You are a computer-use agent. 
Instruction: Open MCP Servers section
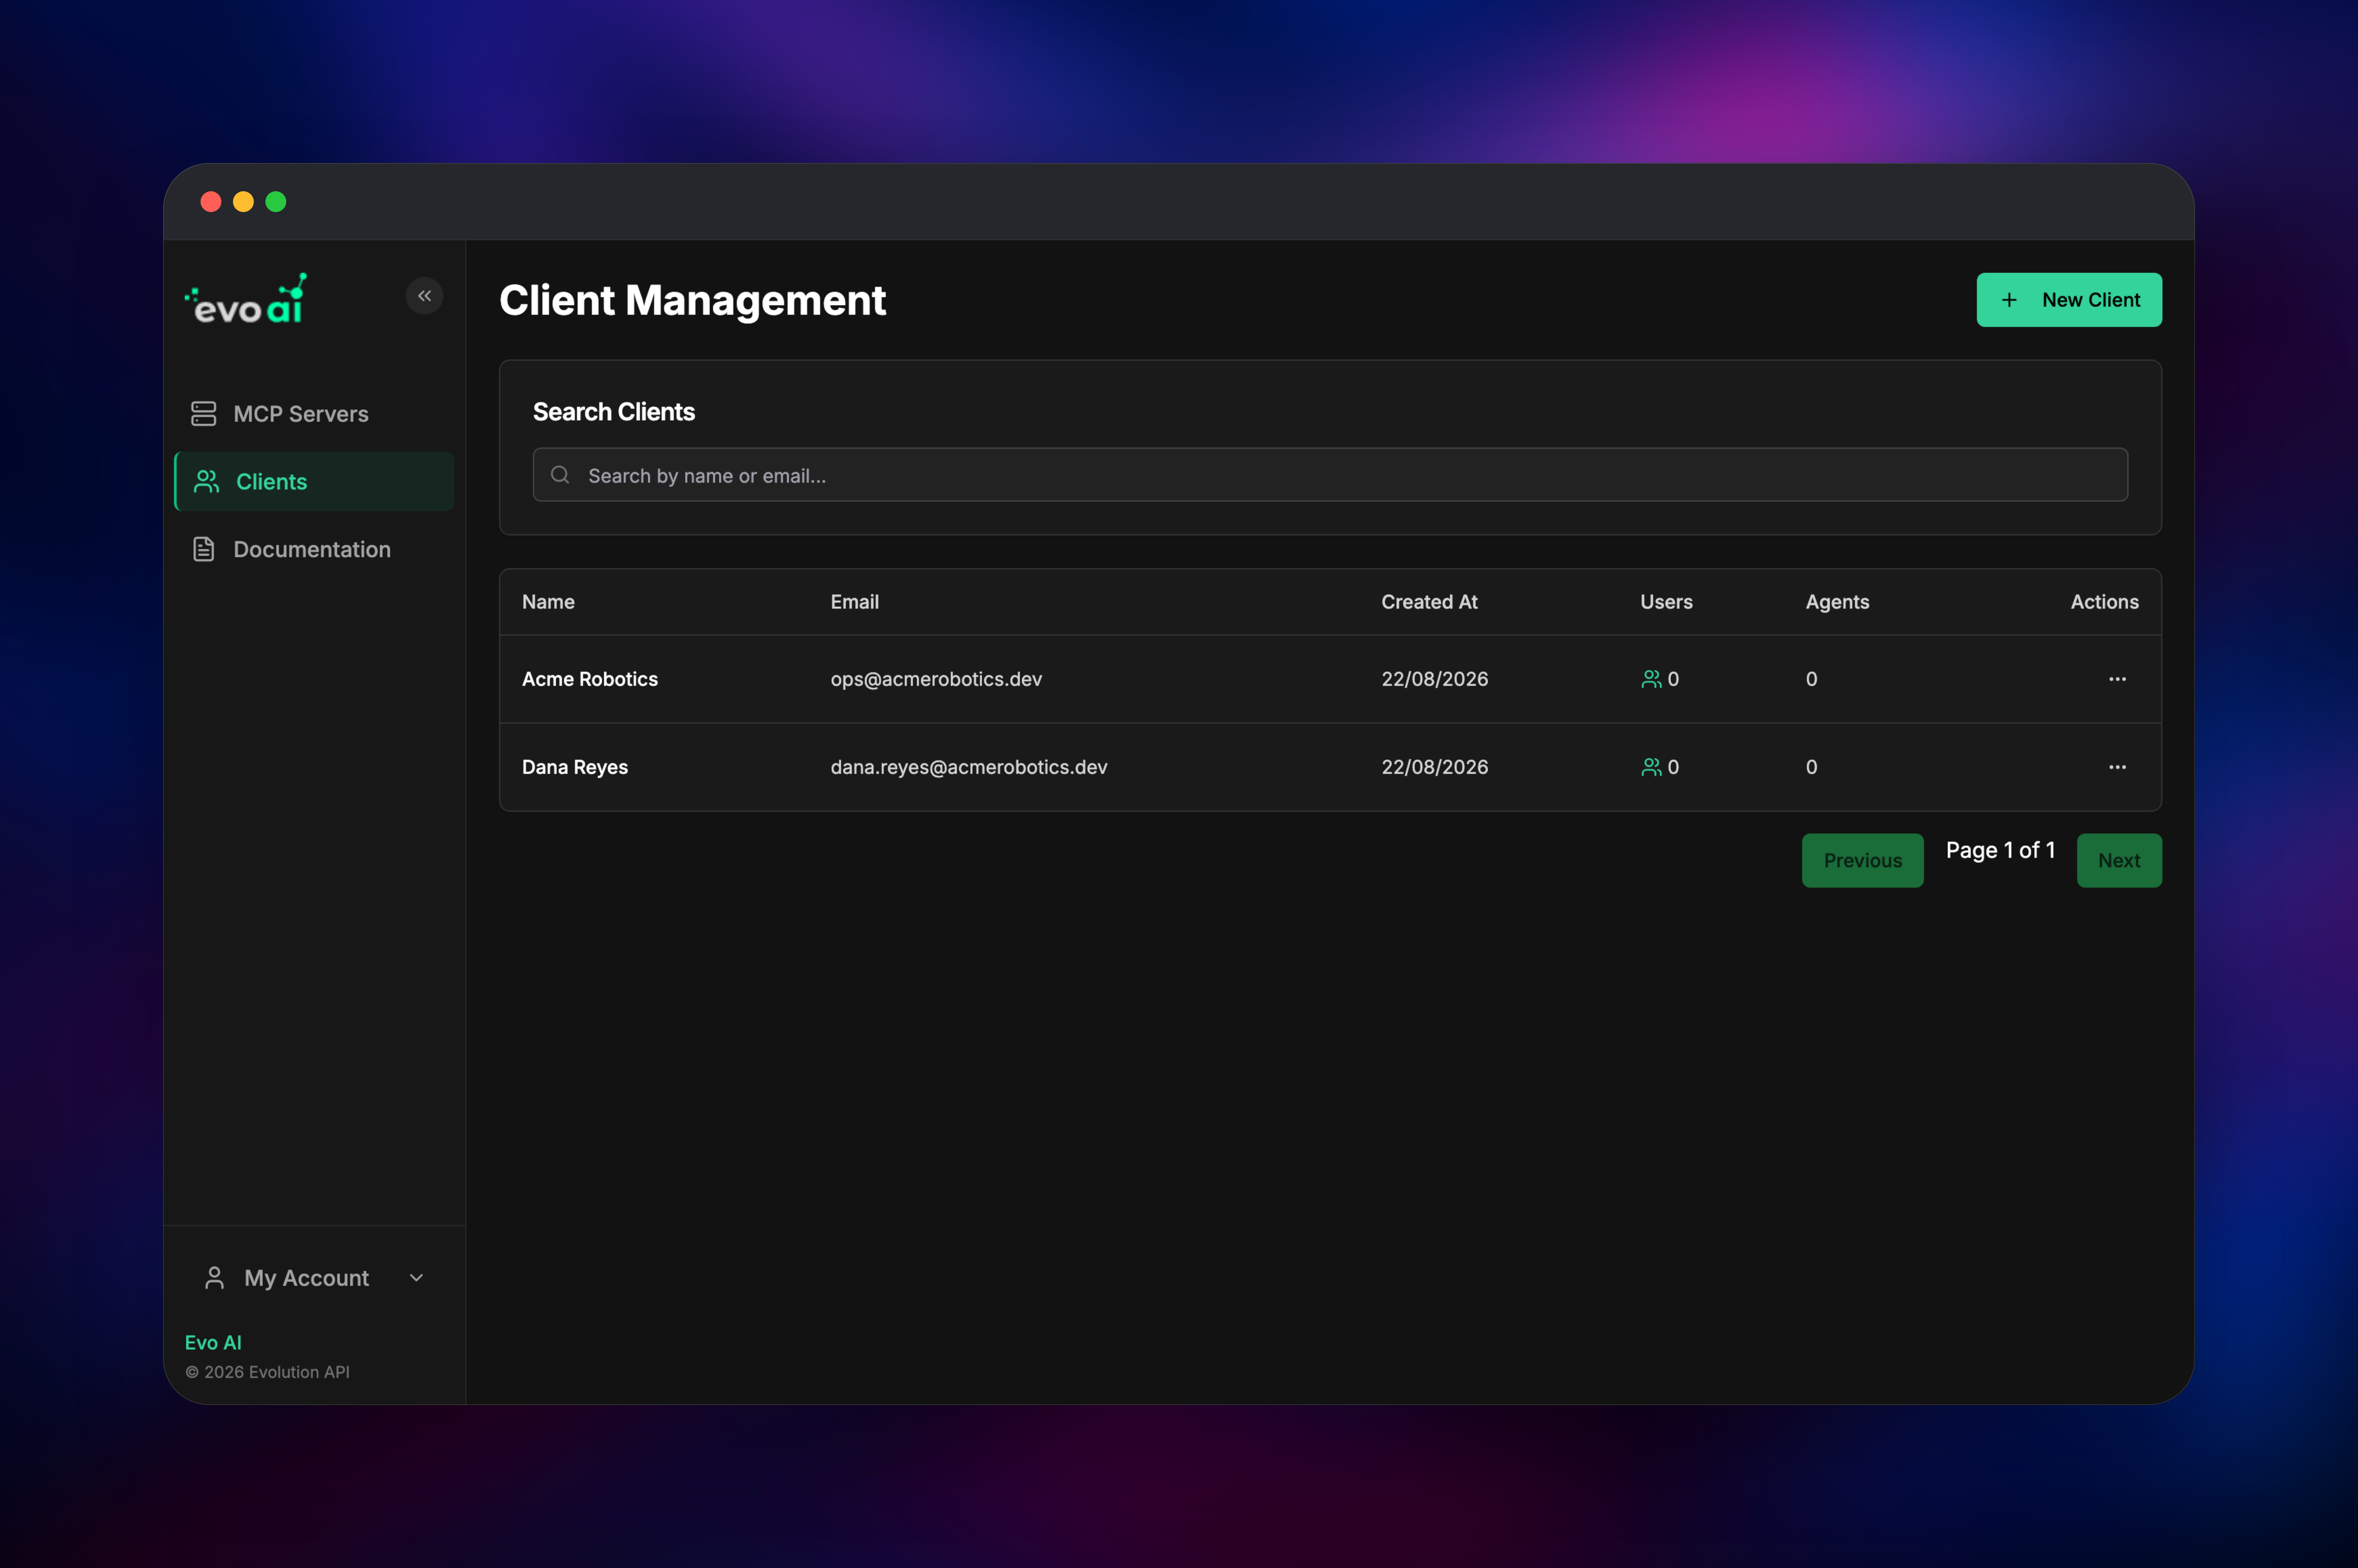pyautogui.click(x=314, y=414)
